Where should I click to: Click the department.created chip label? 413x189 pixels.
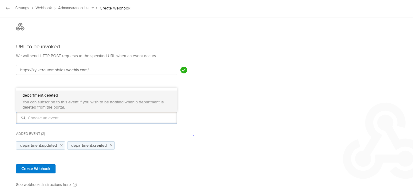click(x=89, y=146)
